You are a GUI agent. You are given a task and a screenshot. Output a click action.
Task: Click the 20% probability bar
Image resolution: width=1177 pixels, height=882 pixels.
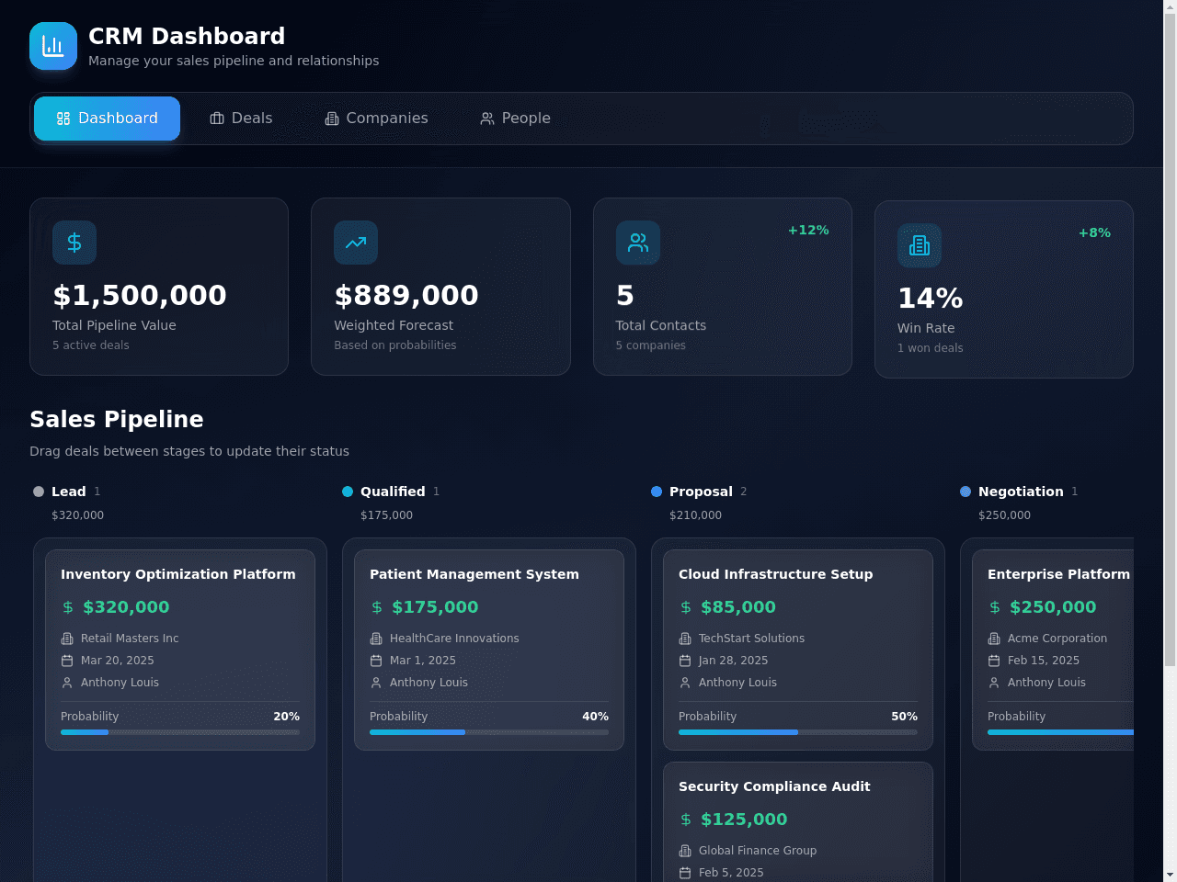click(x=180, y=732)
